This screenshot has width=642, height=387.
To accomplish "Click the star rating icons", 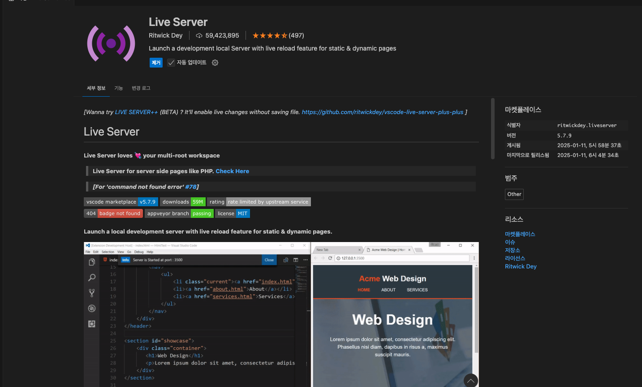I will coord(270,35).
